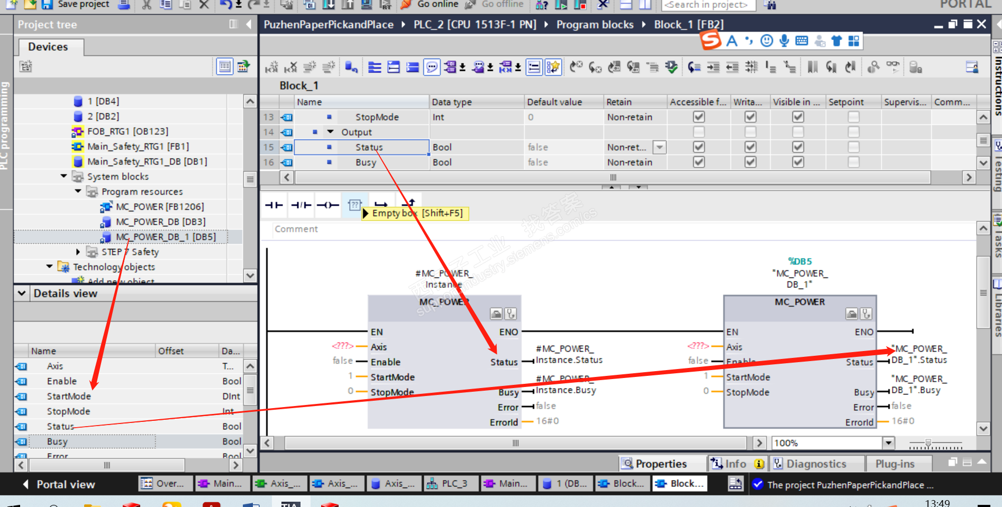Image resolution: width=1002 pixels, height=507 pixels.
Task: Open the zoom level dropdown arrow
Action: coord(889,443)
